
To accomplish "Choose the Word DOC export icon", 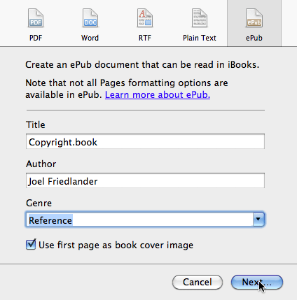I will tap(90, 18).
